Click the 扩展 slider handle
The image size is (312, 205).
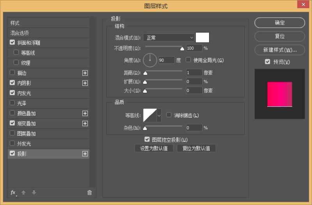point(145,82)
